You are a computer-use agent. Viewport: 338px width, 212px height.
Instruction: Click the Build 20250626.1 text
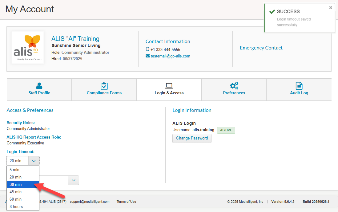pyautogui.click(x=316, y=202)
